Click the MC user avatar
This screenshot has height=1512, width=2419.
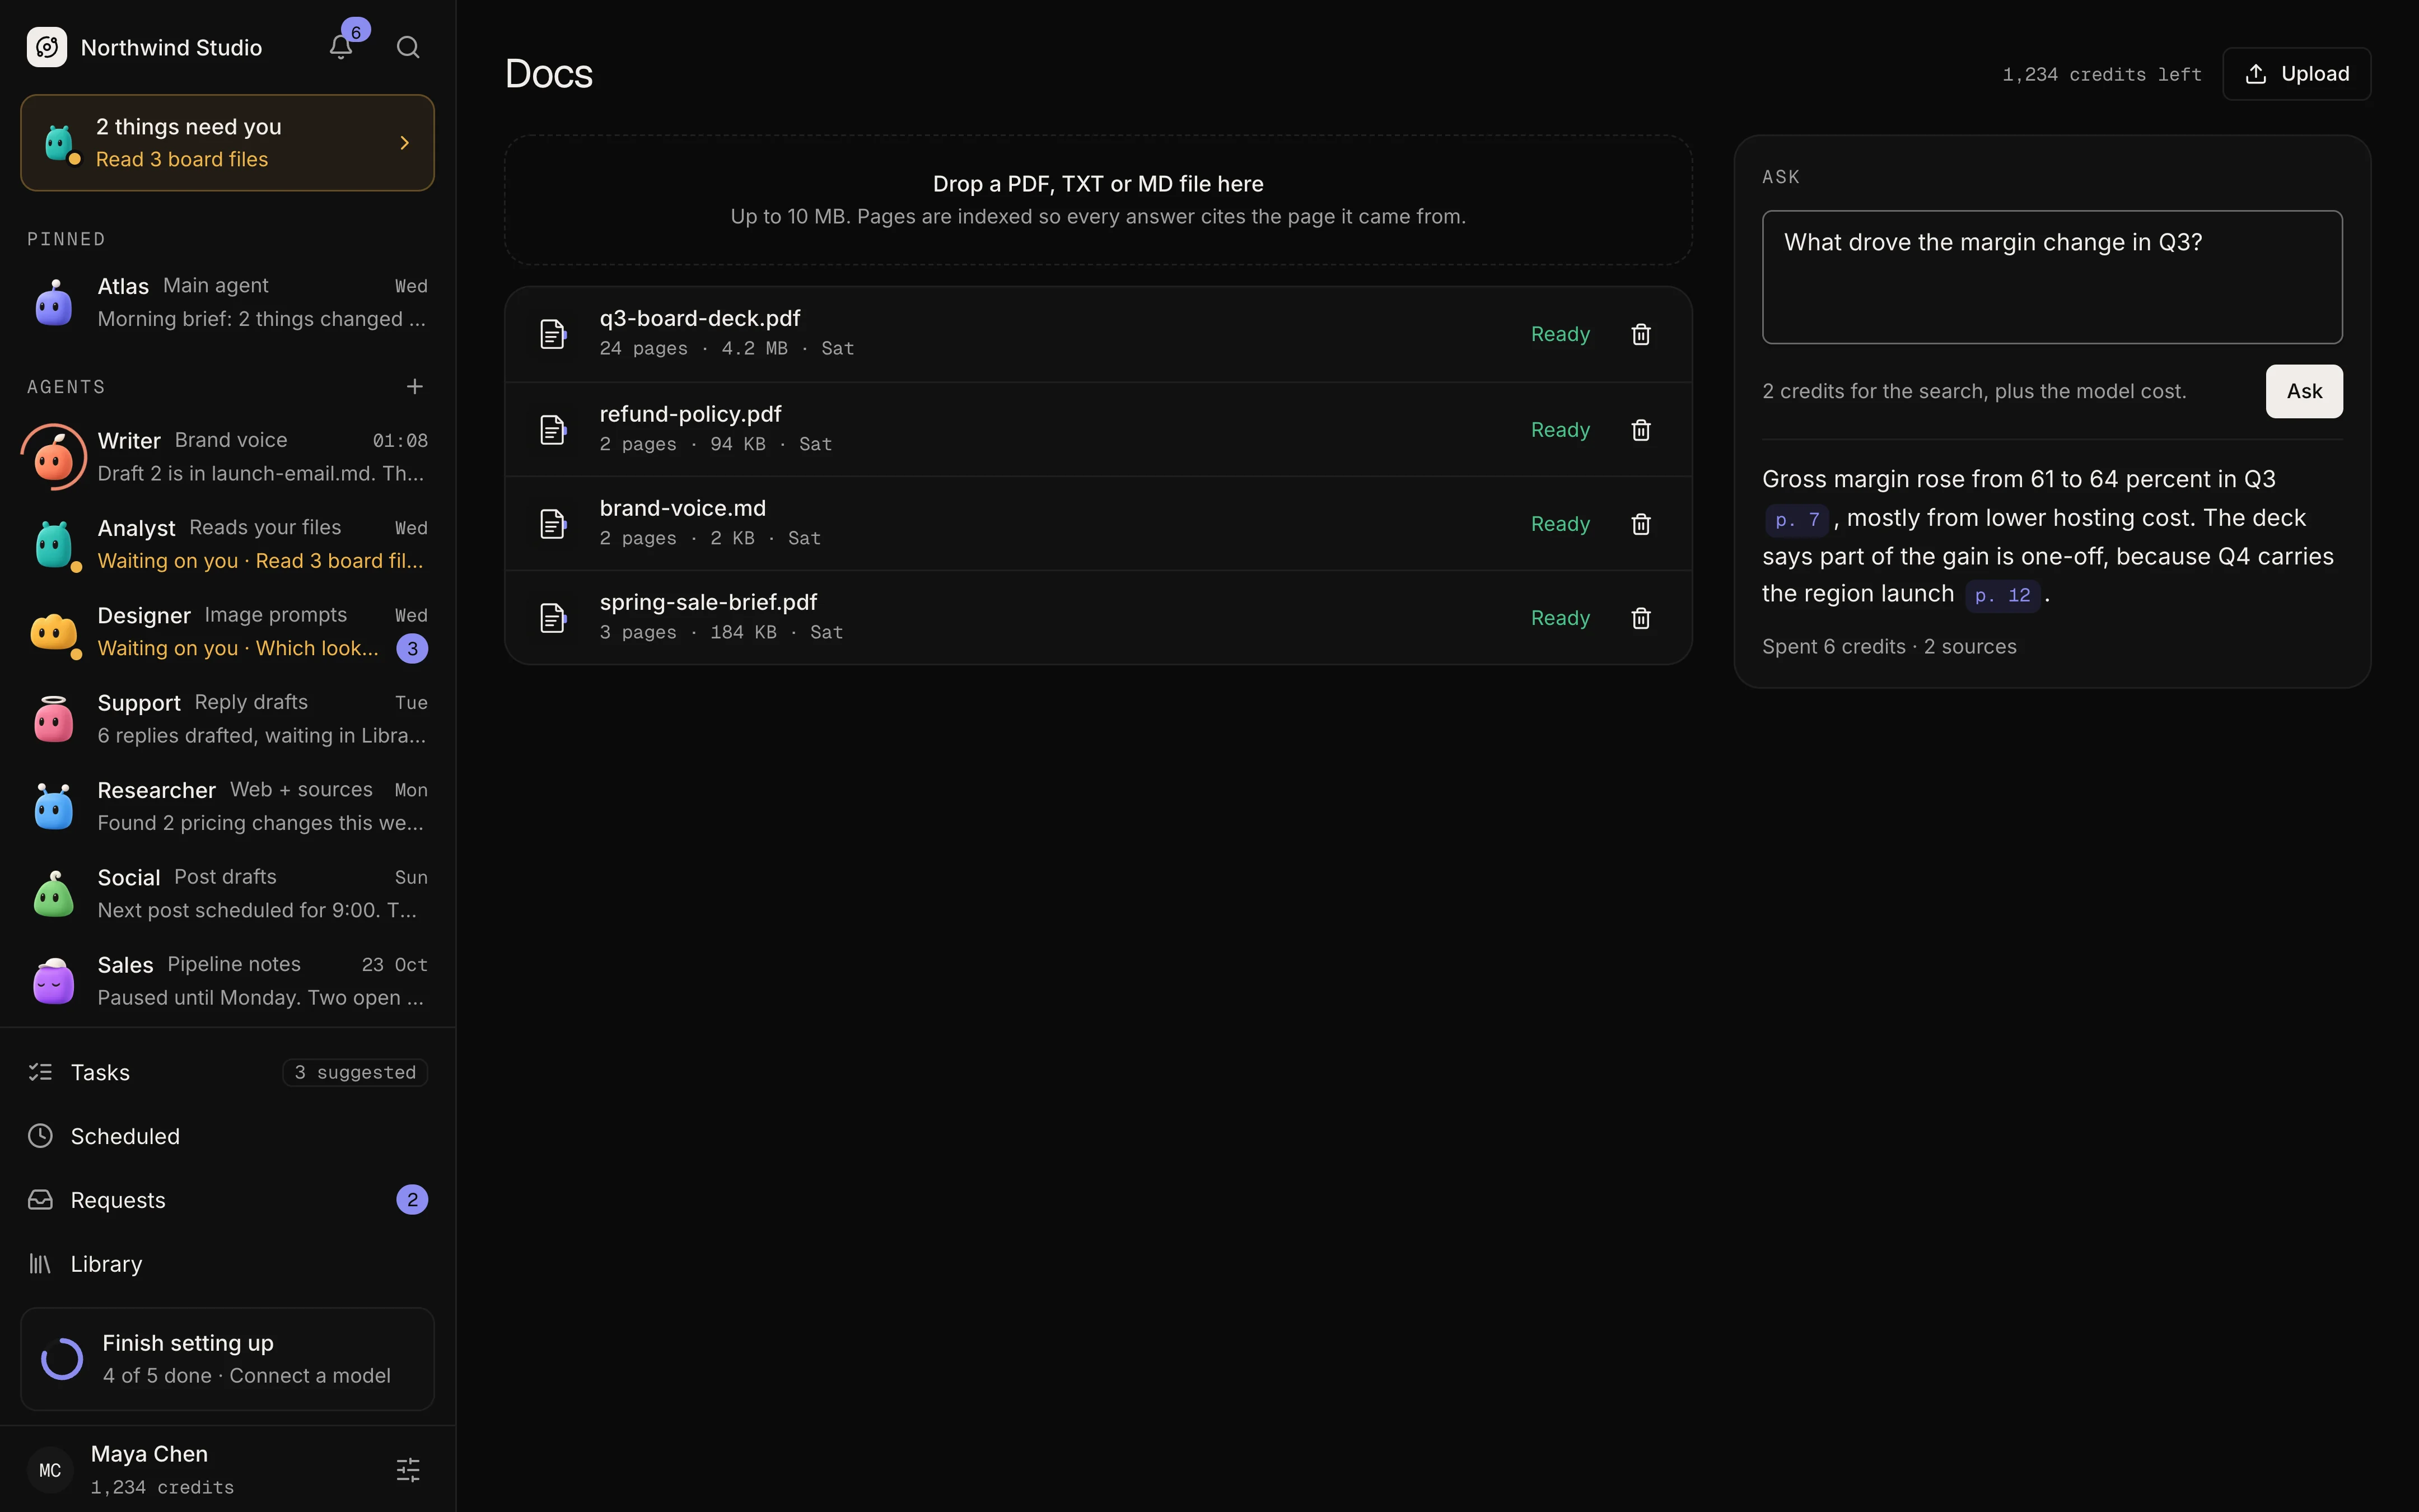coord(50,1469)
